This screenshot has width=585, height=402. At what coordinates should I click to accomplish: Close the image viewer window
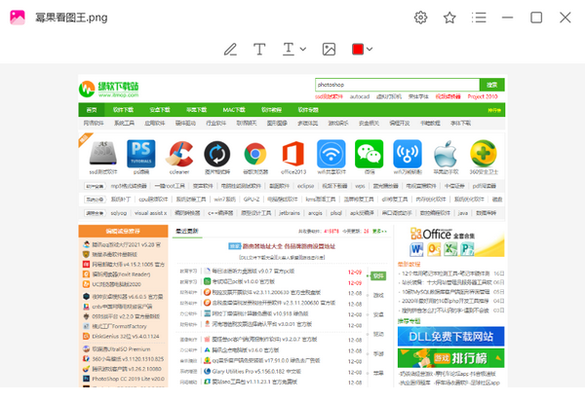[565, 18]
